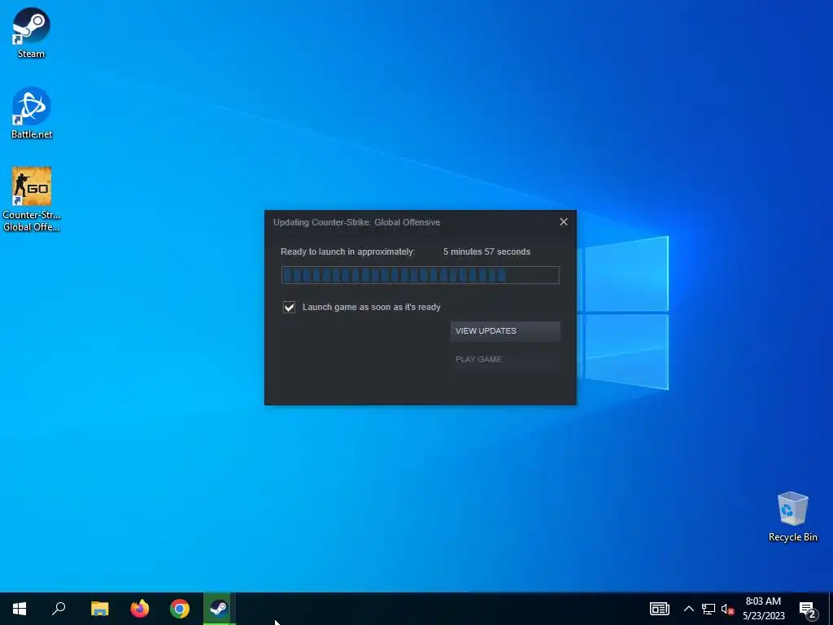
Task: Click the greyed PLAY GAME button
Action: [x=505, y=359]
